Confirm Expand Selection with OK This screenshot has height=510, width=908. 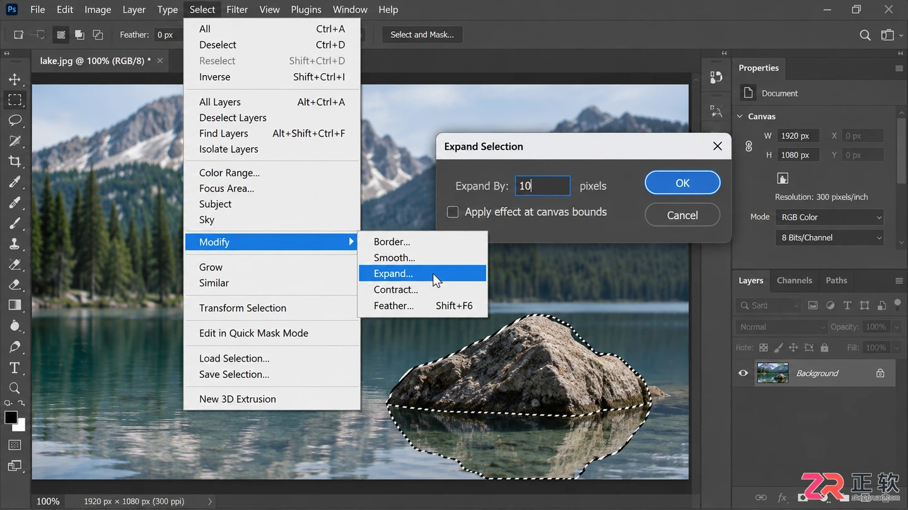[682, 183]
